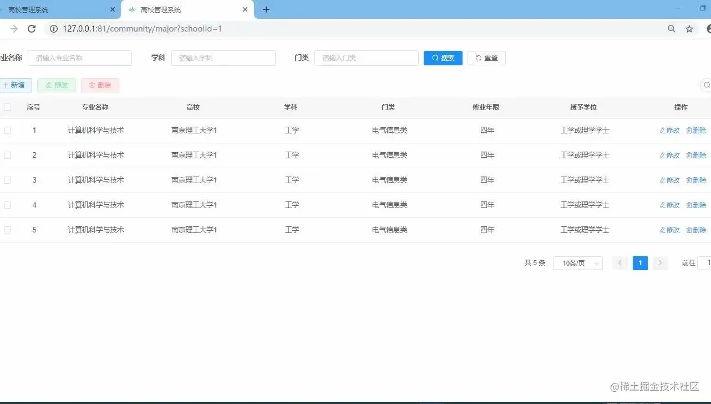Toggle the search panel icon at table right edge
Viewport: 711px width, 404px height.
coord(706,85)
